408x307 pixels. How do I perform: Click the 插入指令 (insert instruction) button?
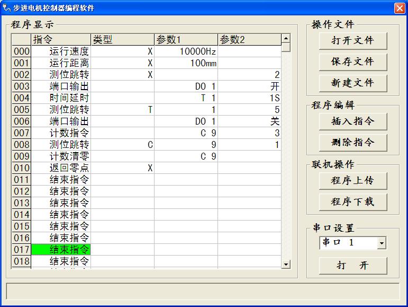[x=353, y=121]
